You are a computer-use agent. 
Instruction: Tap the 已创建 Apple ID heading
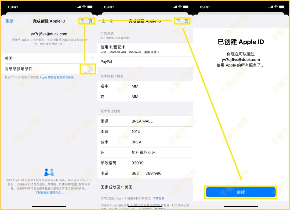[x=241, y=42]
